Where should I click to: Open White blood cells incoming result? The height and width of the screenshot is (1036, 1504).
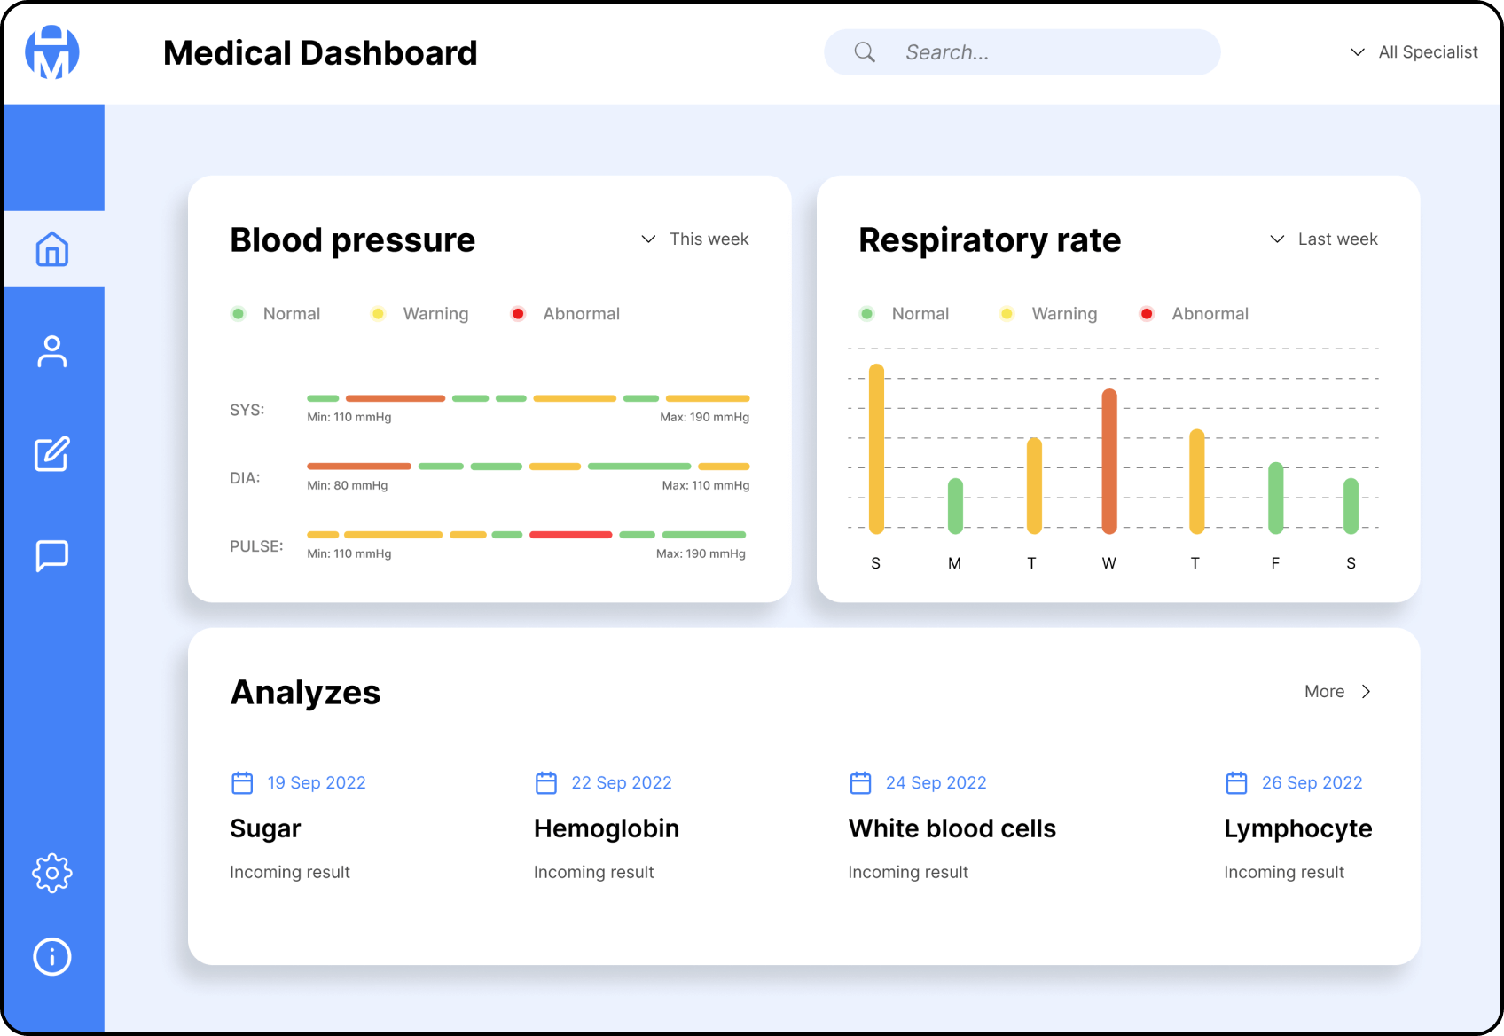point(908,872)
